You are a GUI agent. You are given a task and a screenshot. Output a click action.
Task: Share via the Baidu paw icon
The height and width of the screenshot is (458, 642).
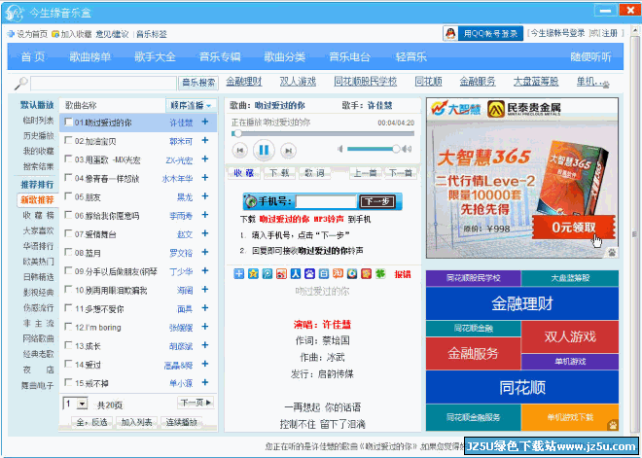[x=309, y=274]
